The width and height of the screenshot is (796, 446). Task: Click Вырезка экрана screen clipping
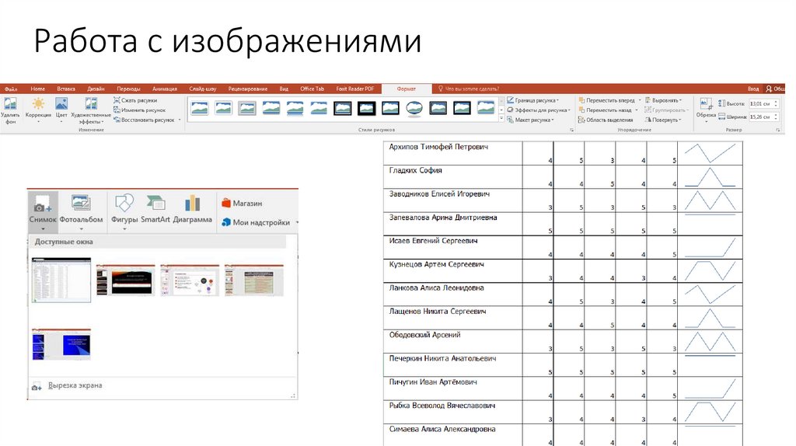pyautogui.click(x=67, y=385)
